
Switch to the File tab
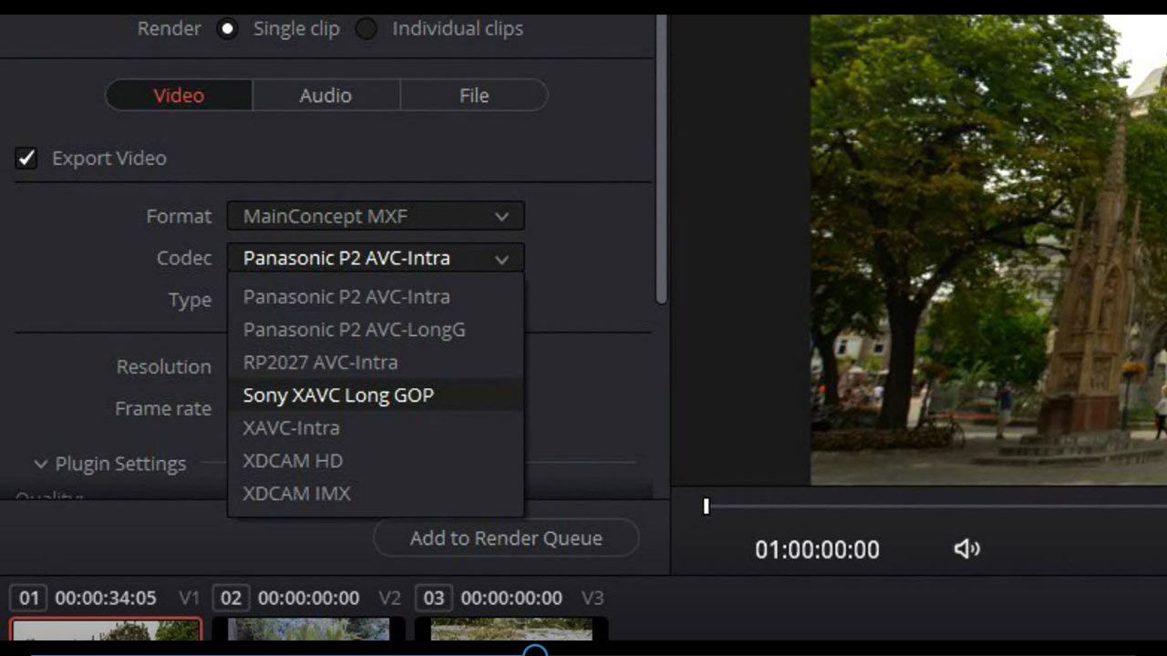[x=473, y=96]
